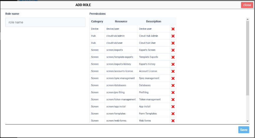Save the new role
This screenshot has height=138, width=255.
coord(244,130)
